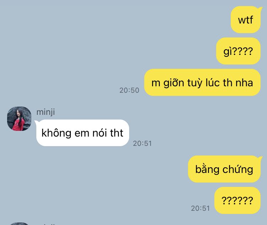The height and width of the screenshot is (225, 267).
Task: Tap the 20:51 timestamp beside minji's message
Action: click(142, 143)
